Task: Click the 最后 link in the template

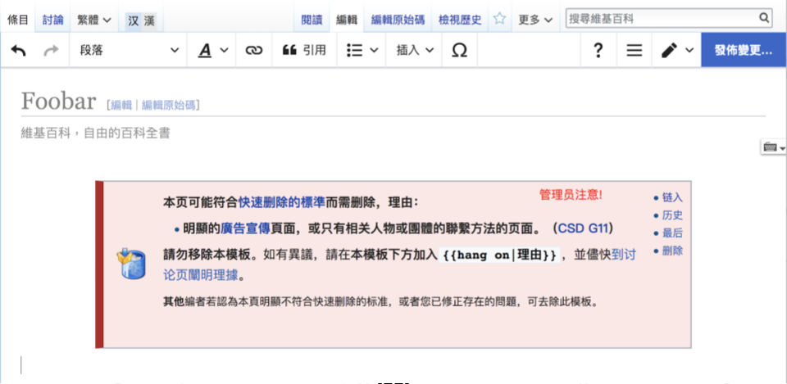Action: click(x=672, y=233)
